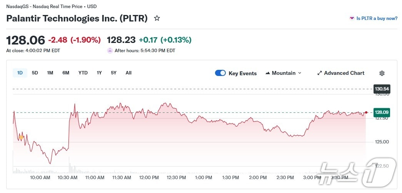Click the expand arrows for Advanced Chart
402x193 pixels.
pos(319,73)
